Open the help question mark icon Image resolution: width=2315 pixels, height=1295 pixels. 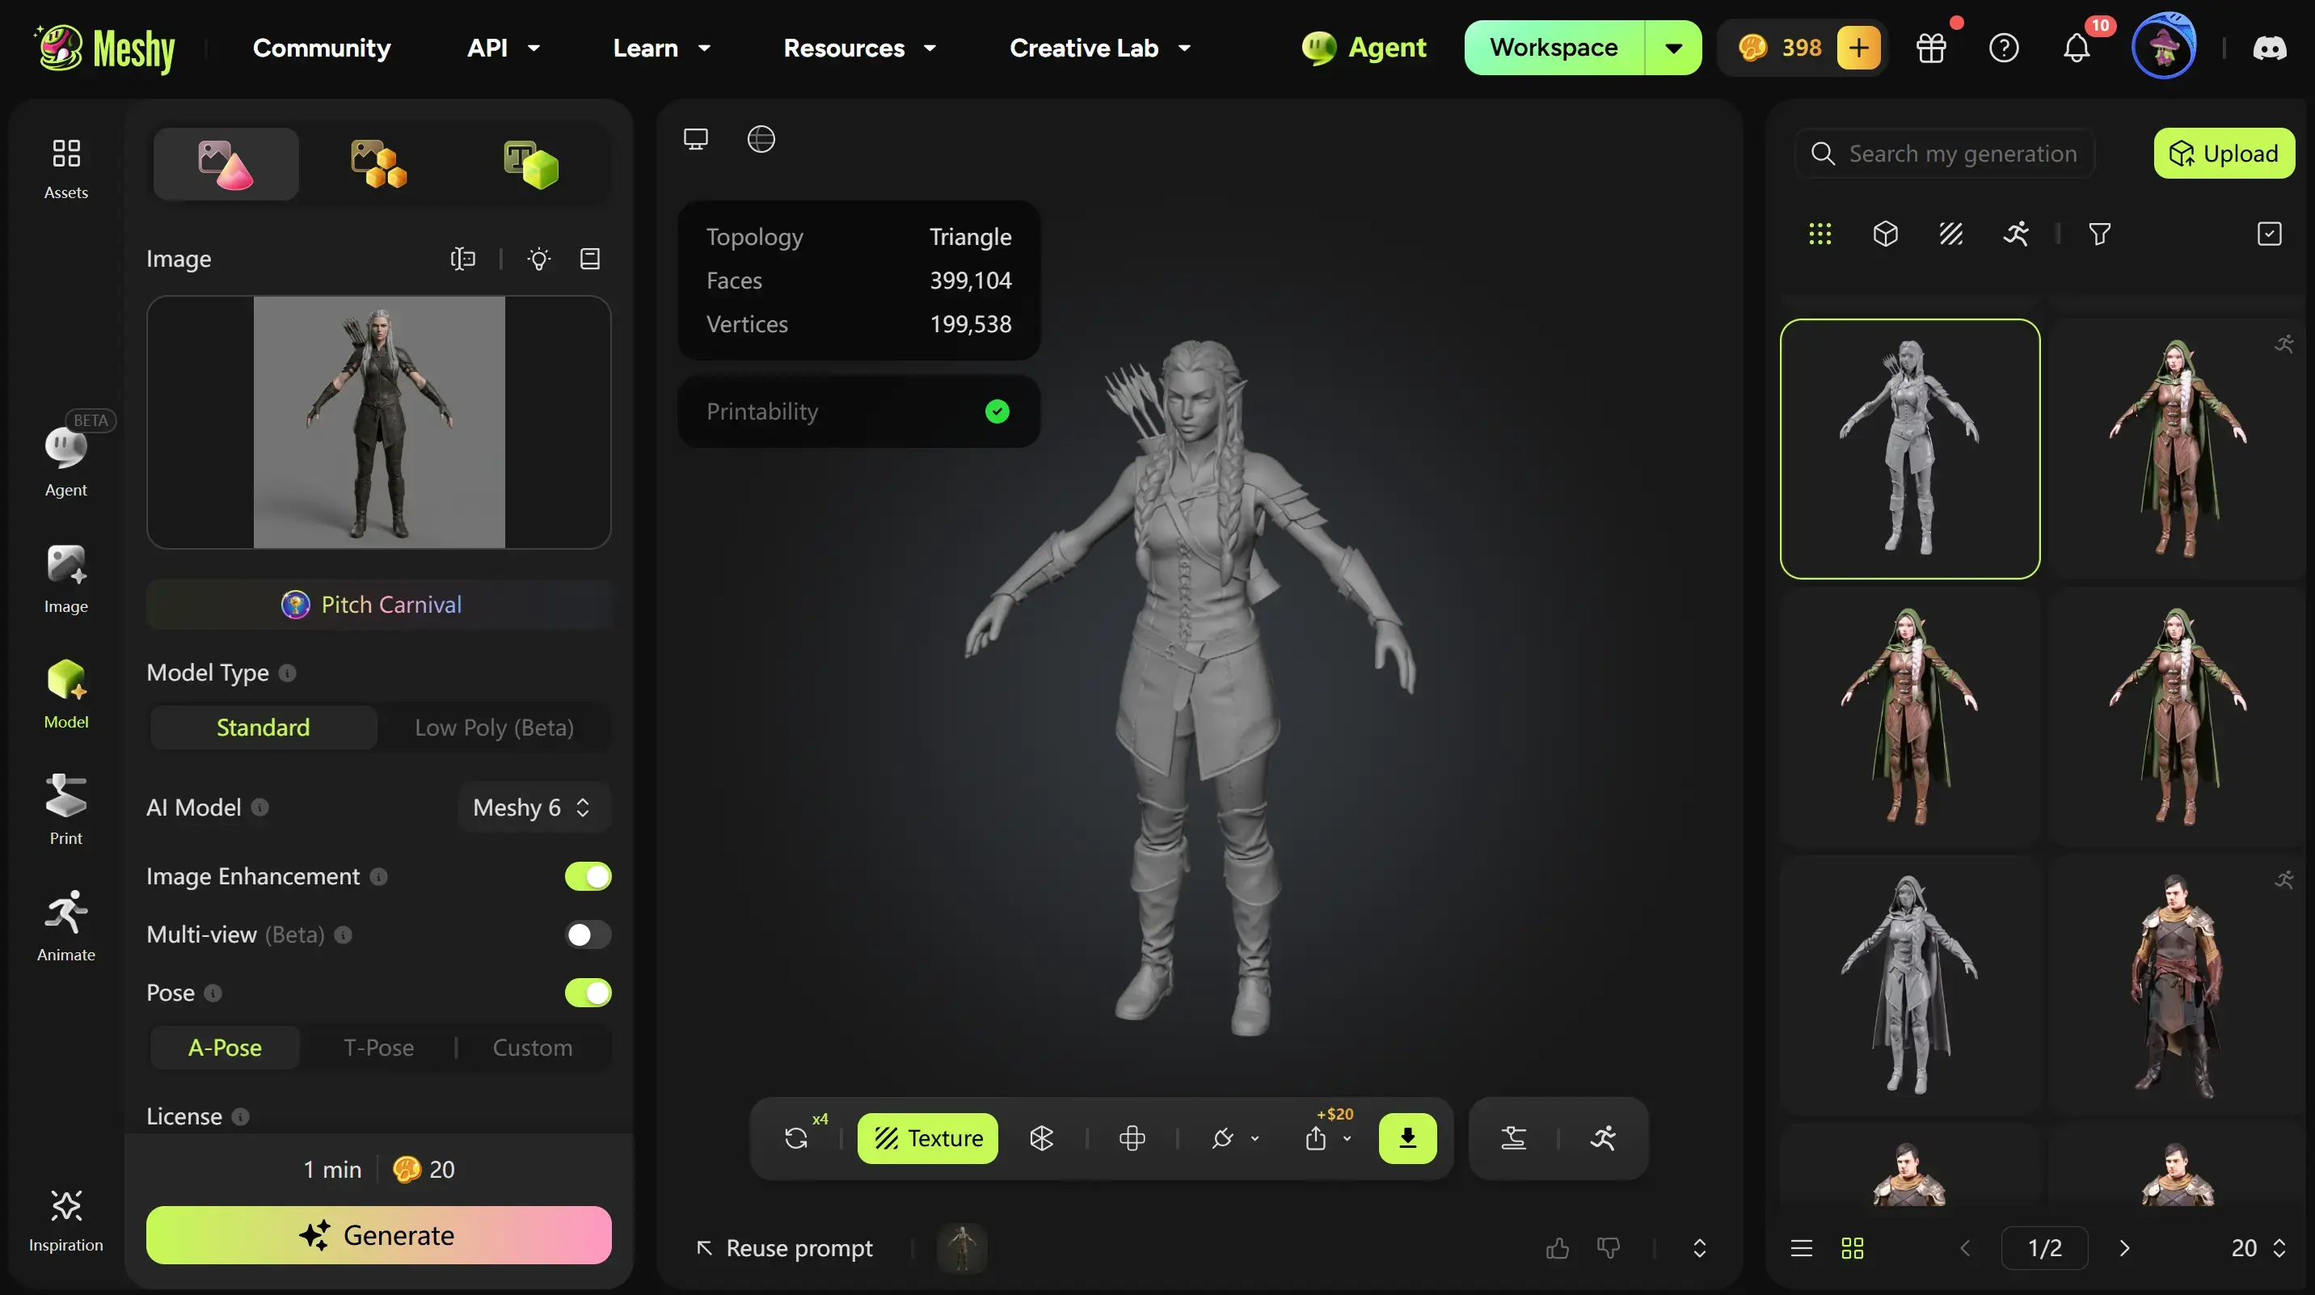2004,48
